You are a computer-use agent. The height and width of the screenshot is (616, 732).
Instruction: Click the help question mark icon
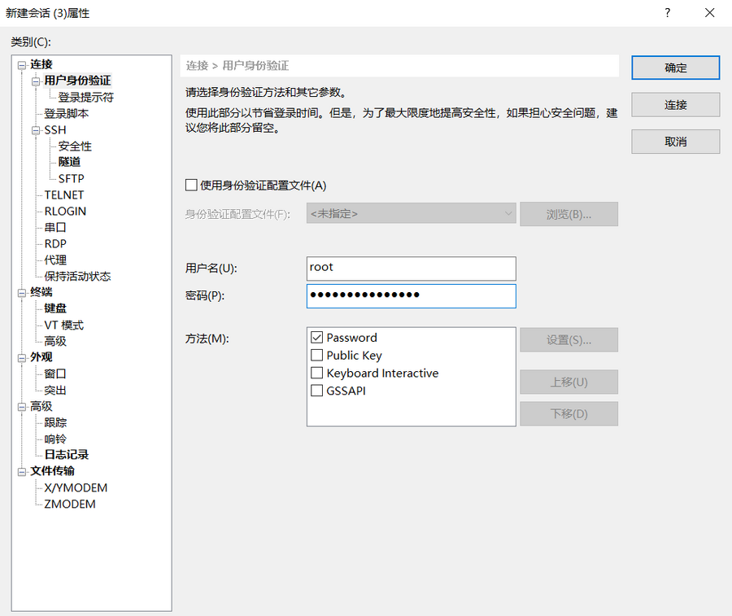(x=667, y=13)
